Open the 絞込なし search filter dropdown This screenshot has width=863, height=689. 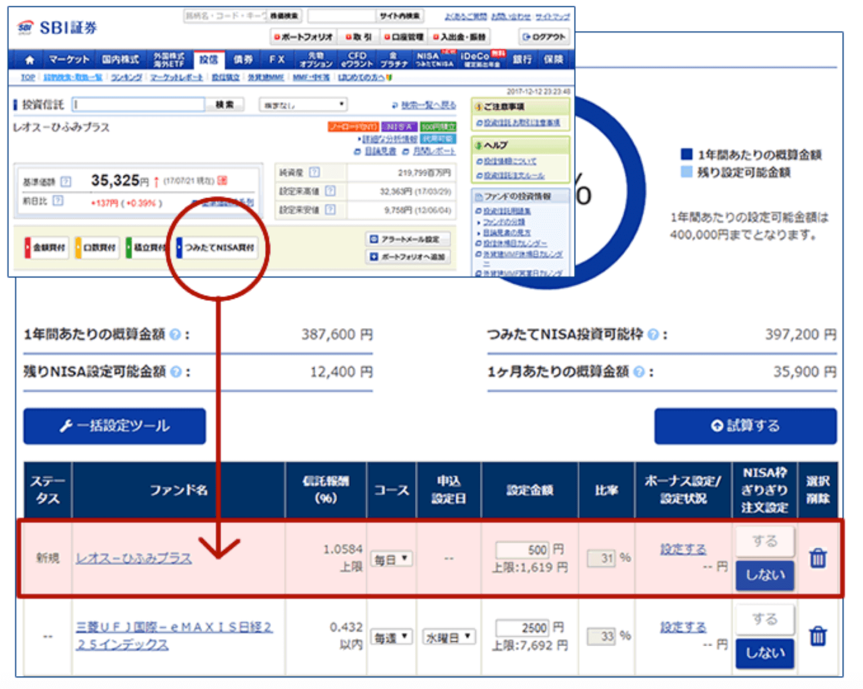click(303, 104)
